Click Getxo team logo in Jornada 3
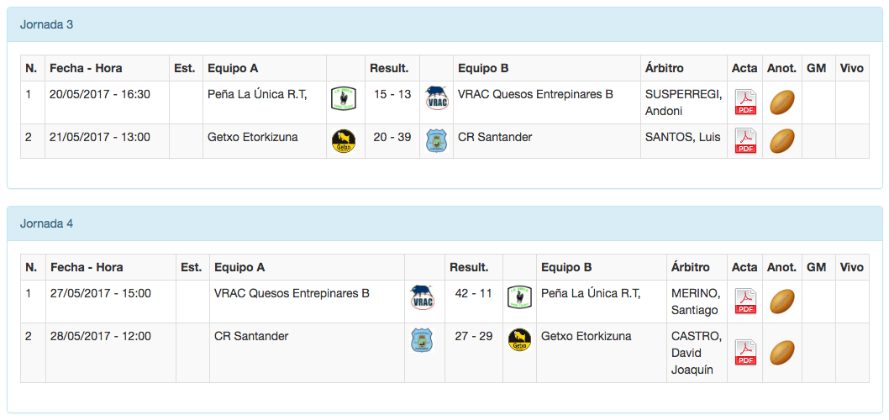 [x=343, y=141]
